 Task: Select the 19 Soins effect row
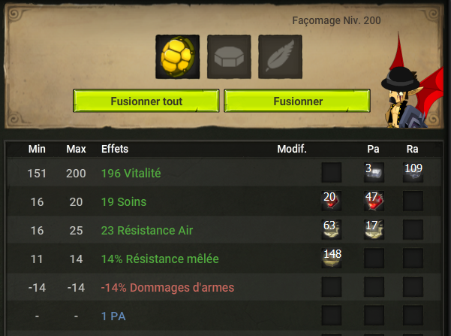point(224,201)
